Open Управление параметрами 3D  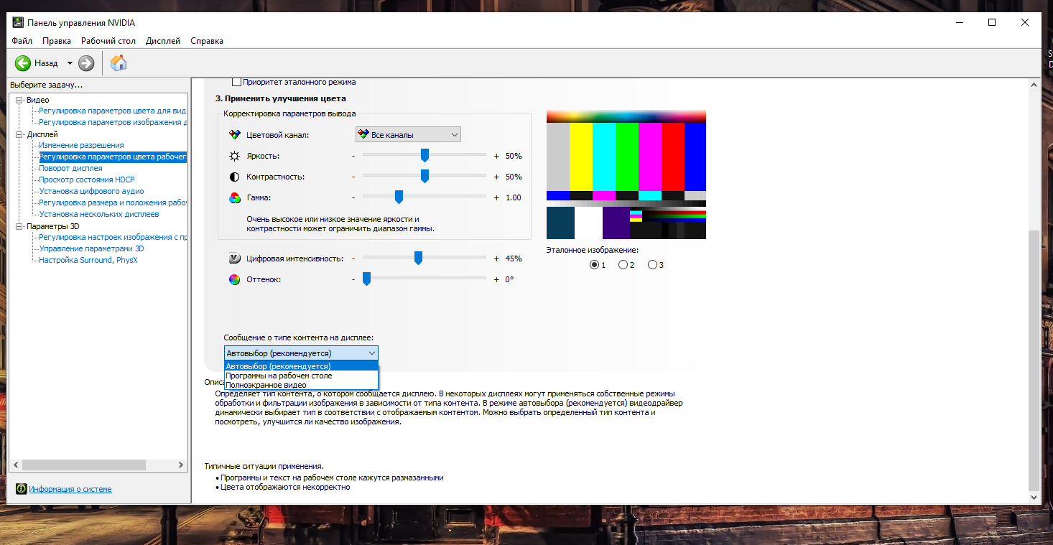[x=91, y=248]
